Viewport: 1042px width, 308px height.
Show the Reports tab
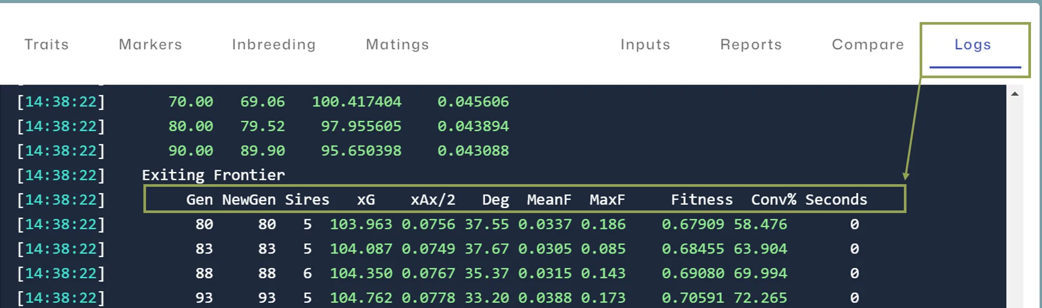(x=751, y=45)
